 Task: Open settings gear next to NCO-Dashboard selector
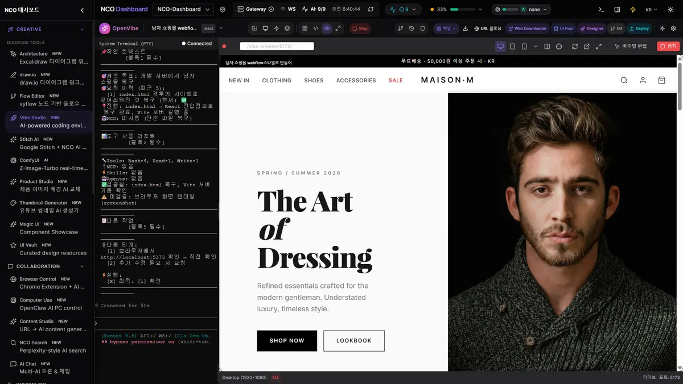point(223,10)
